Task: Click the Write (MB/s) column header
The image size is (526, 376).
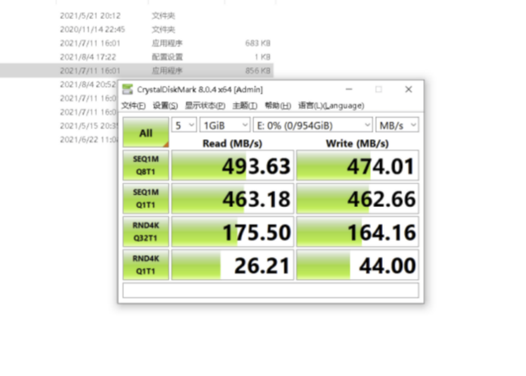Action: (357, 144)
